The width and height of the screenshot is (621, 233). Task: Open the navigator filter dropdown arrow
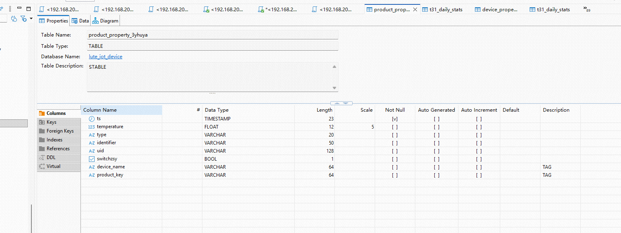click(x=31, y=18)
